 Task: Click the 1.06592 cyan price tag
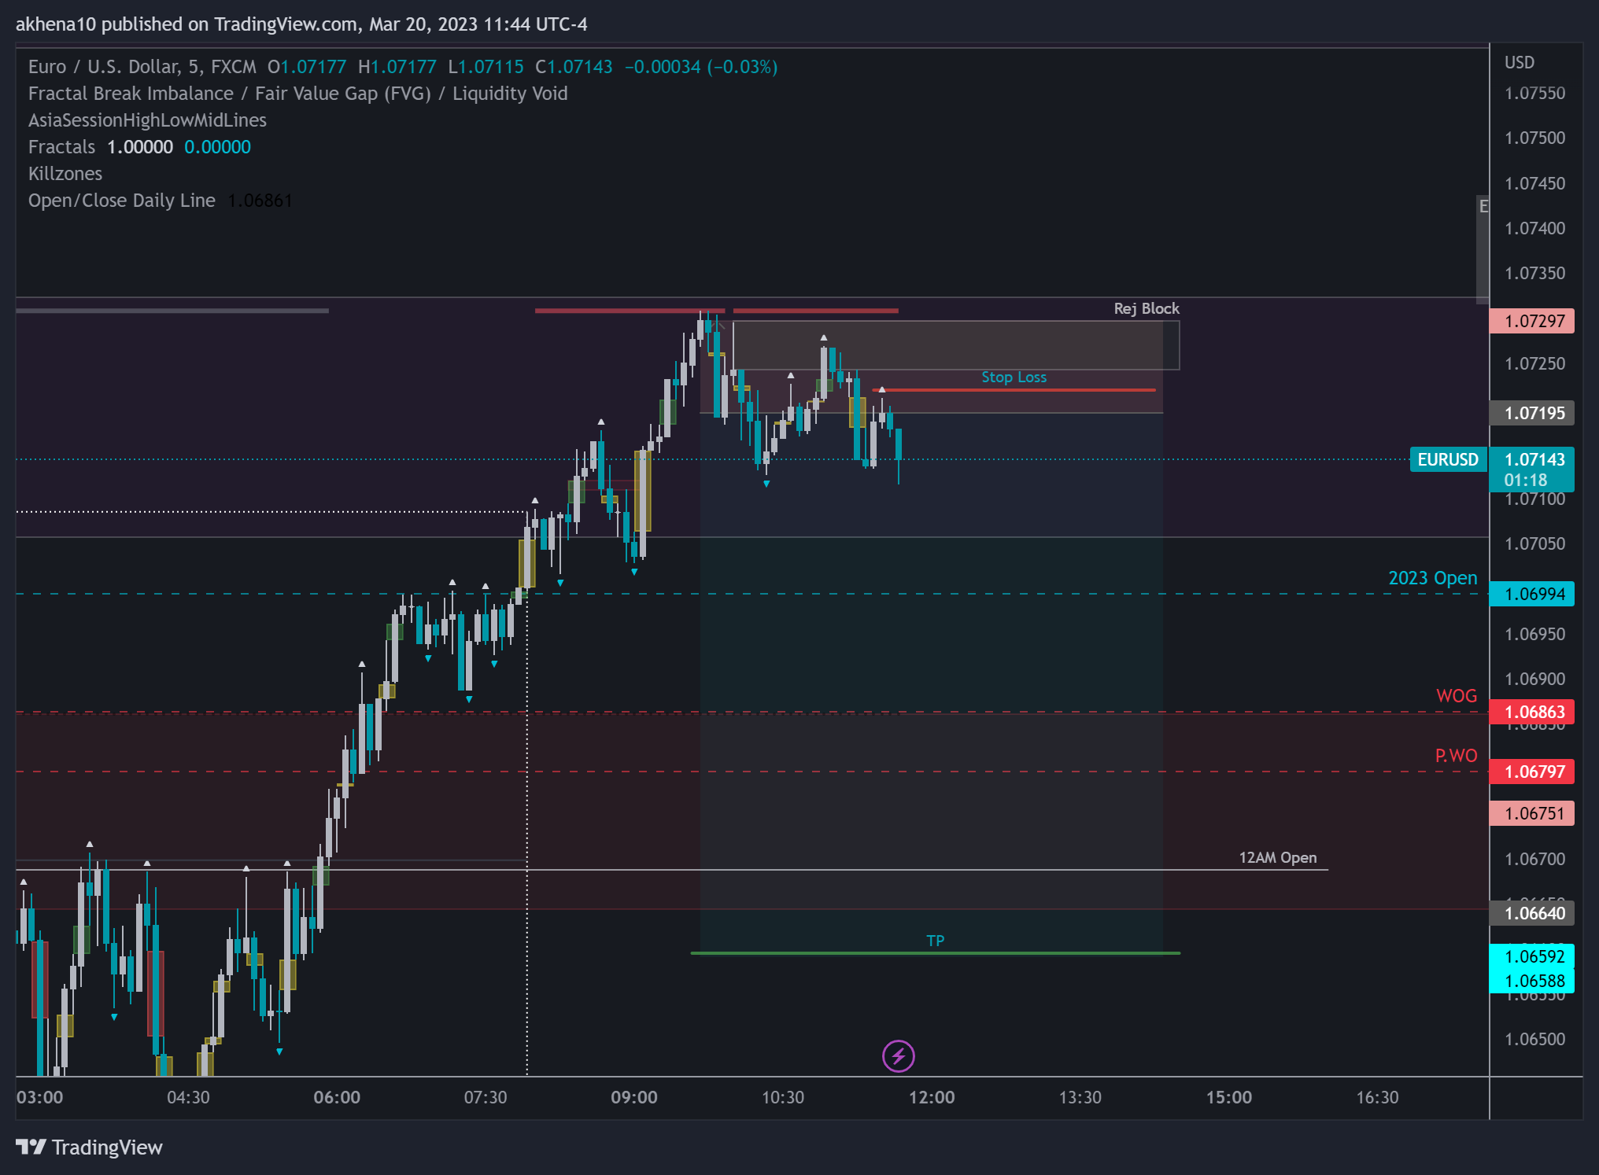1532,956
